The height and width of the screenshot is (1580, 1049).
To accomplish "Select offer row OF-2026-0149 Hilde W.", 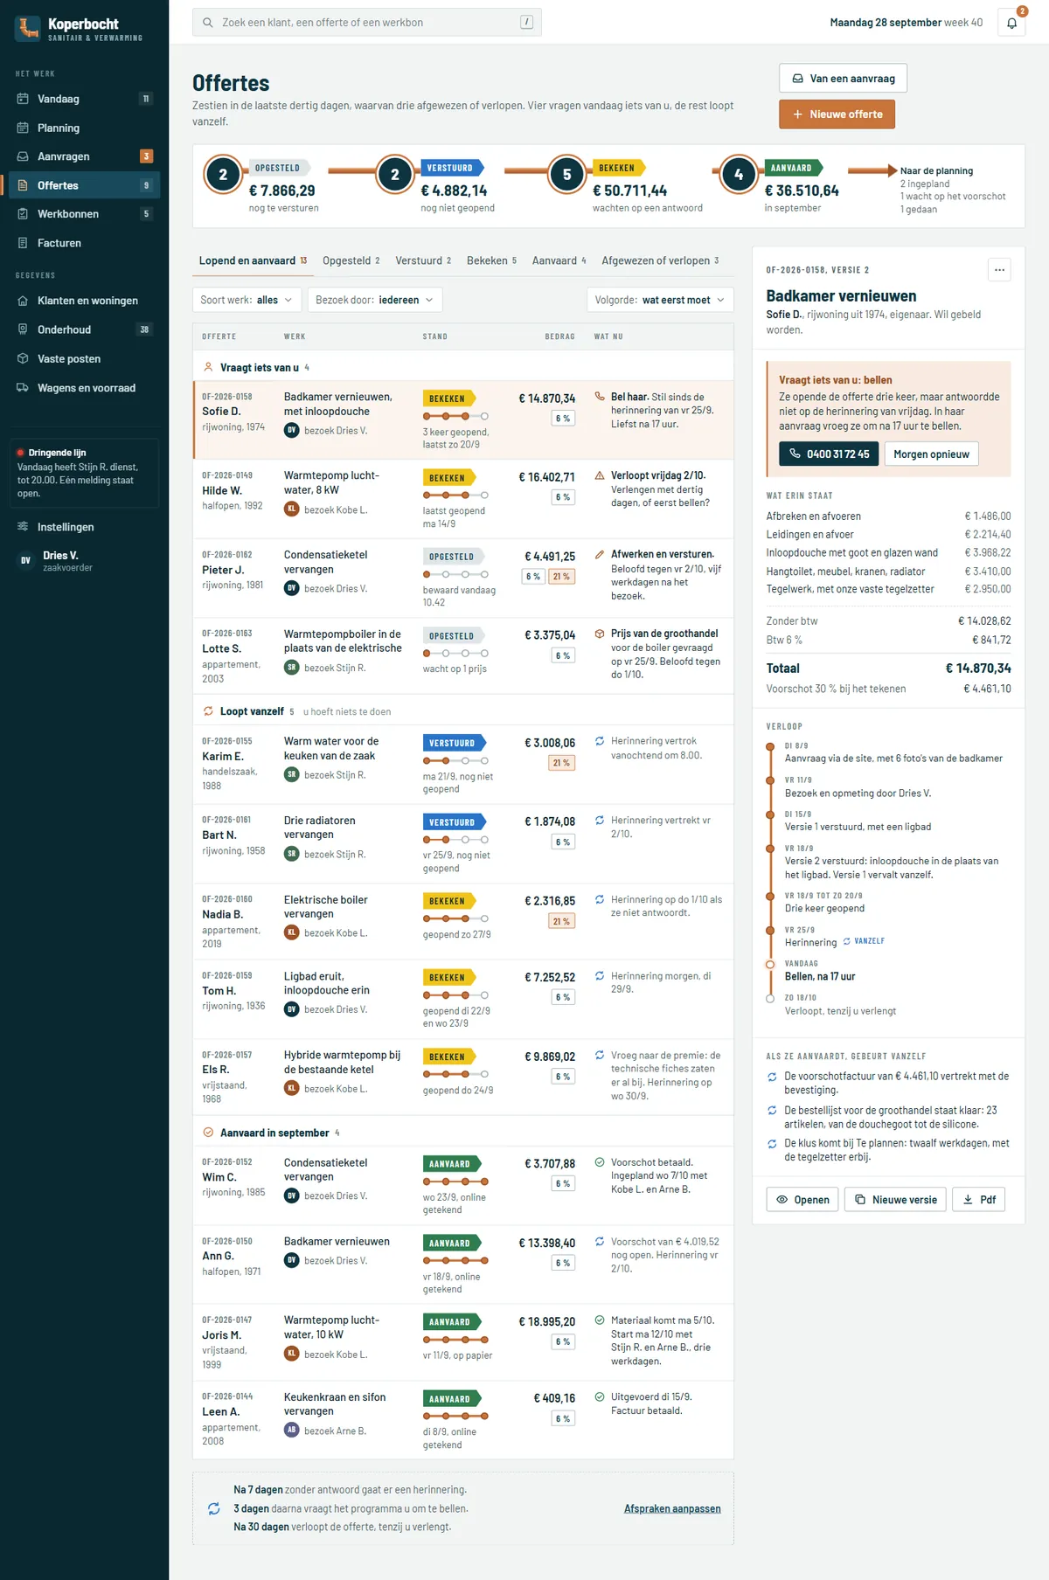I will [463, 499].
